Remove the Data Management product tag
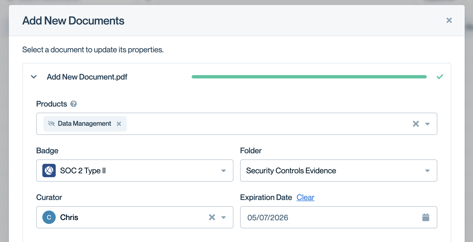This screenshot has width=473, height=242. pos(119,124)
